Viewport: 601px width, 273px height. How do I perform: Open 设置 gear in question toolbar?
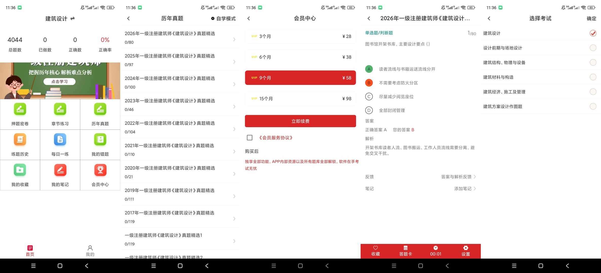pyautogui.click(x=466, y=248)
